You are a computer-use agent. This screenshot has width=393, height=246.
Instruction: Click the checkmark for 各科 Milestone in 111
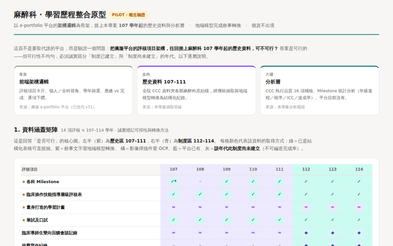click(279, 181)
